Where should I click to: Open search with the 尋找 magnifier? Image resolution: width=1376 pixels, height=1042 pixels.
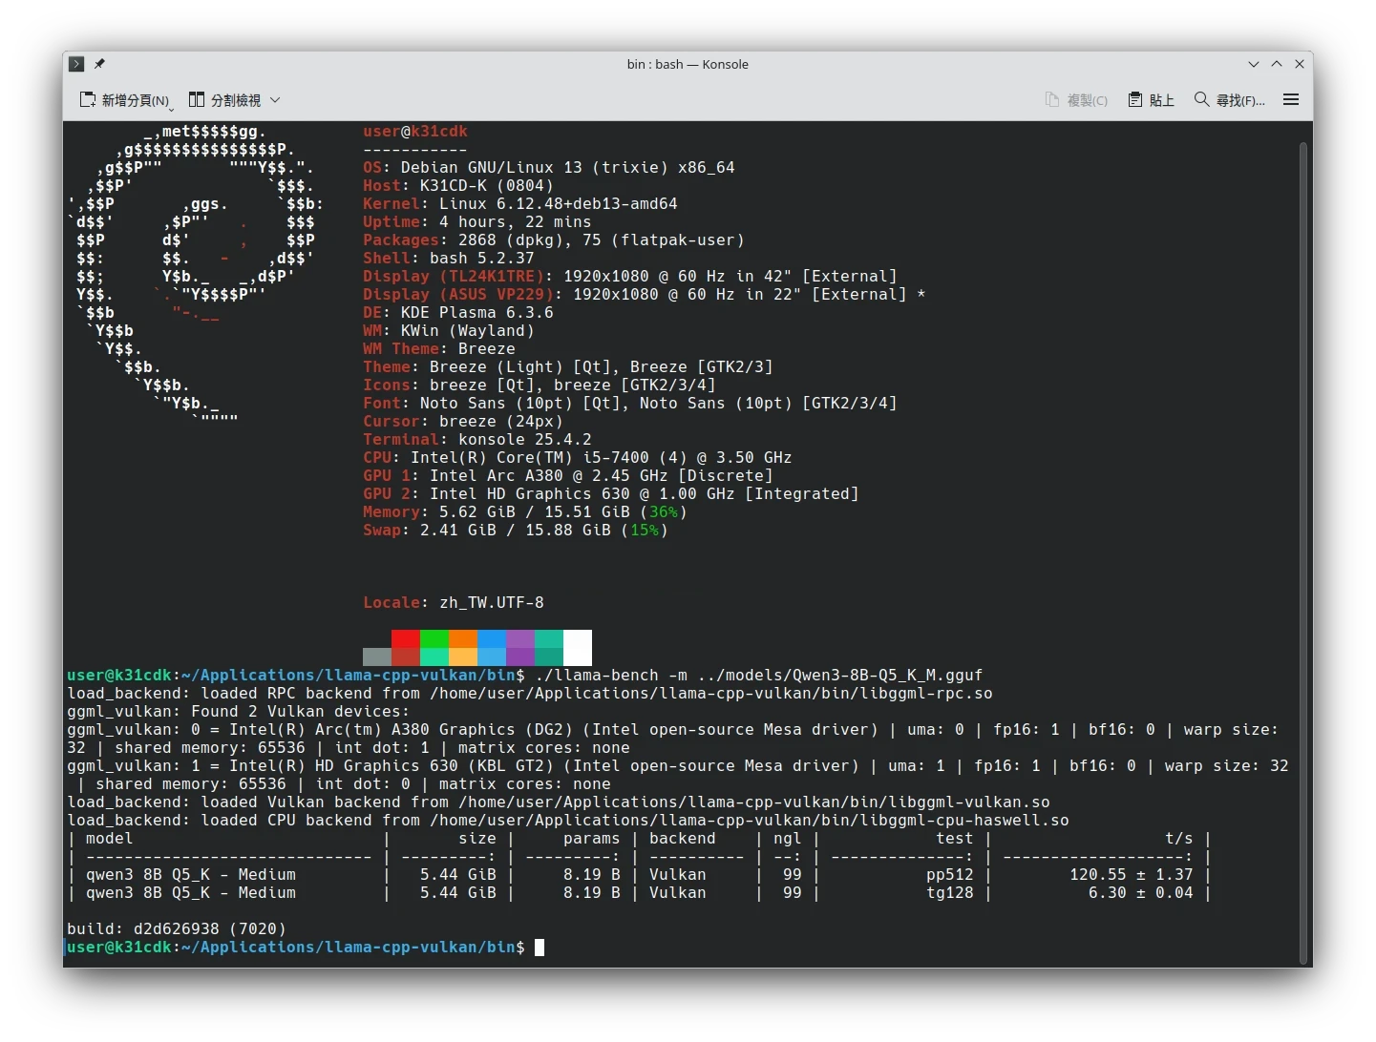click(x=1202, y=99)
